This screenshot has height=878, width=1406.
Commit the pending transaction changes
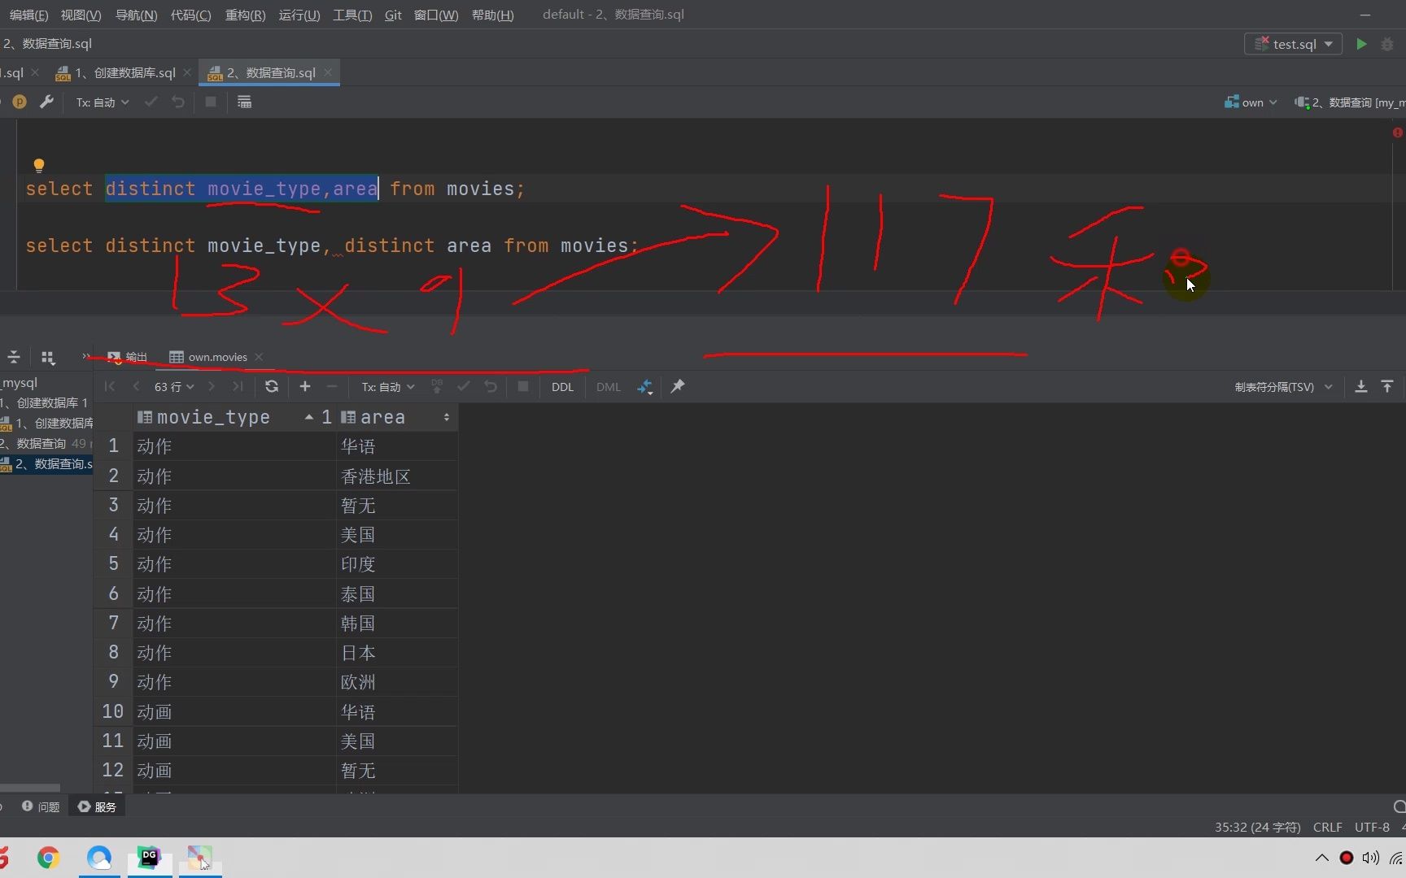tap(463, 386)
